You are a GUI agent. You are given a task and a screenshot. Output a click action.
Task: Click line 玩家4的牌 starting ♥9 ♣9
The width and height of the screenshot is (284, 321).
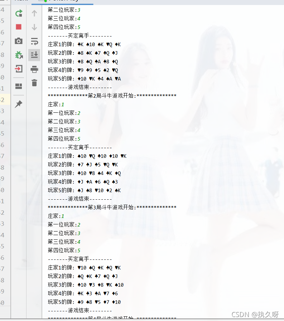[83, 70]
